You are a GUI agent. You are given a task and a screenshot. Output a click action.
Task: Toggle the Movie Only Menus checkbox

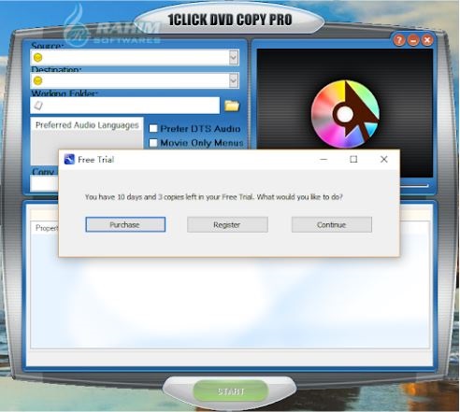[153, 143]
